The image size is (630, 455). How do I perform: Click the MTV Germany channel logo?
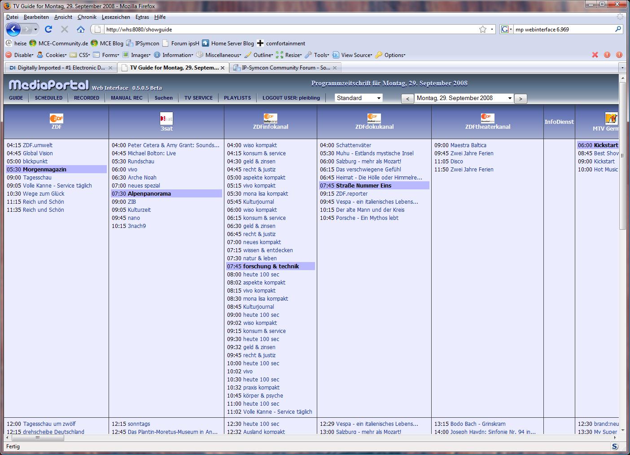(611, 118)
